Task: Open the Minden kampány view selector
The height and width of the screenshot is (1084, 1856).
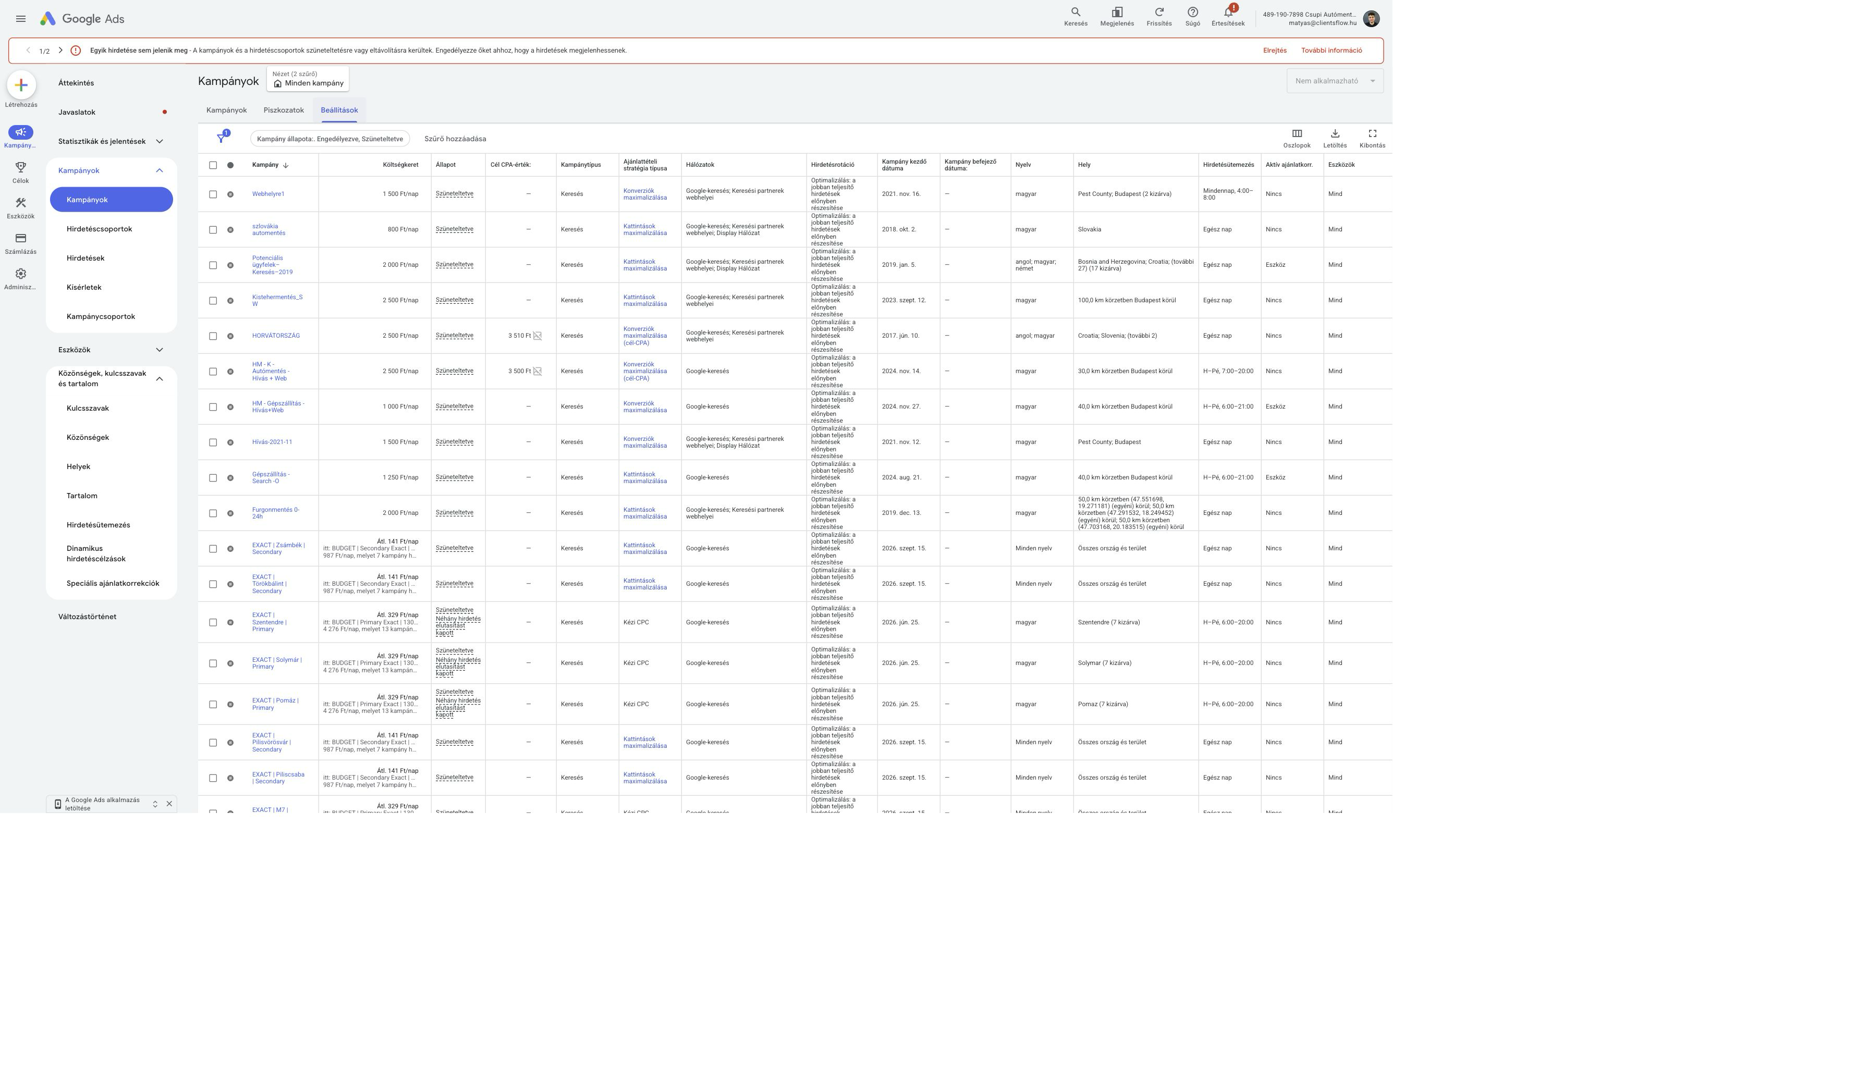Action: pyautogui.click(x=308, y=79)
